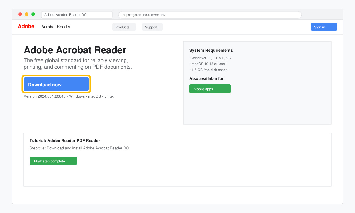Viewport: 355px width, 213px height.
Task: Click the Download now button
Action: (56, 84)
